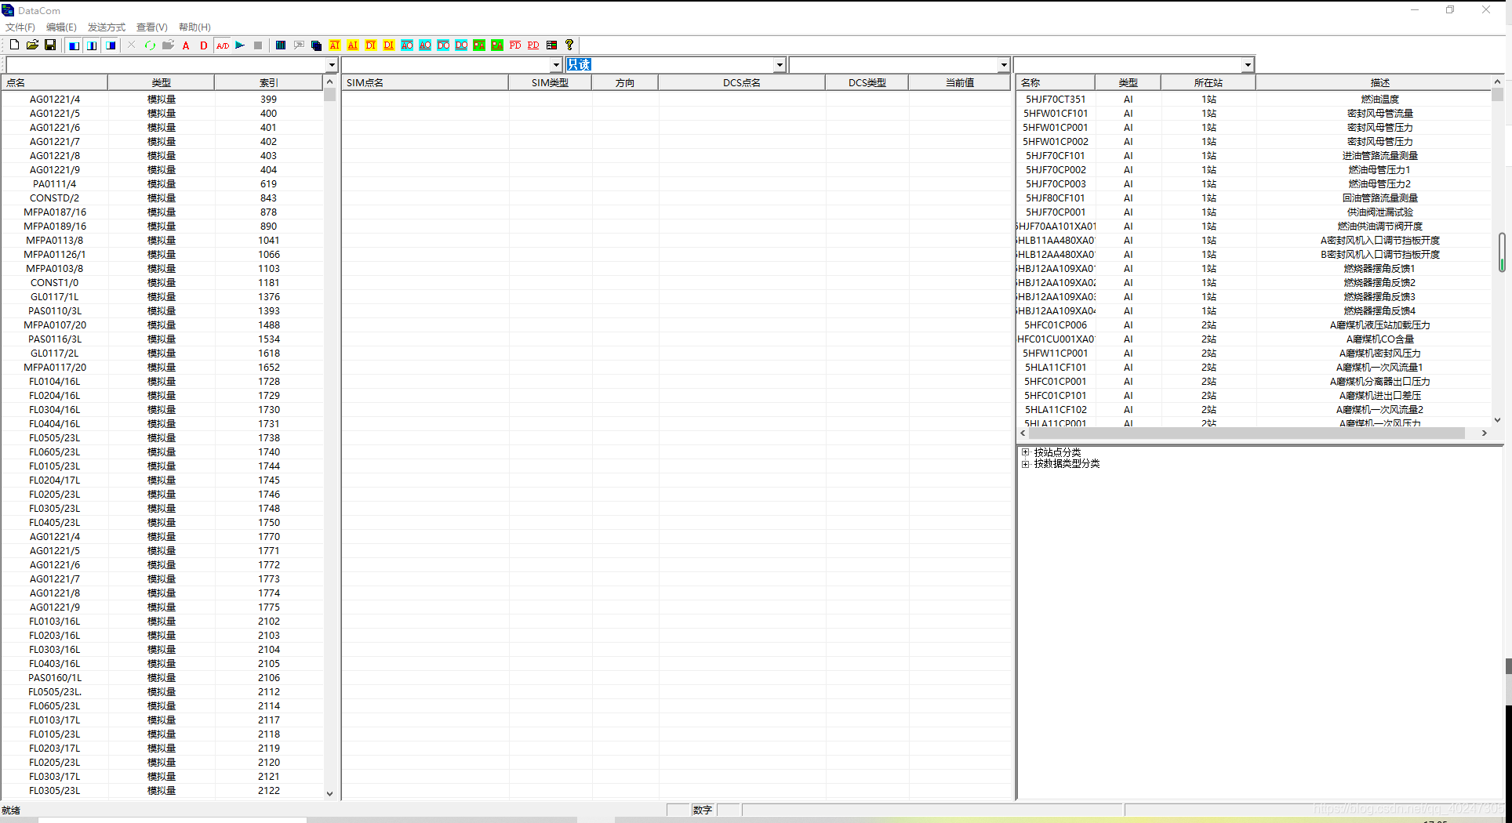Image resolution: width=1512 pixels, height=823 pixels.
Task: Open the 文件(F) menu
Action: 20,27
